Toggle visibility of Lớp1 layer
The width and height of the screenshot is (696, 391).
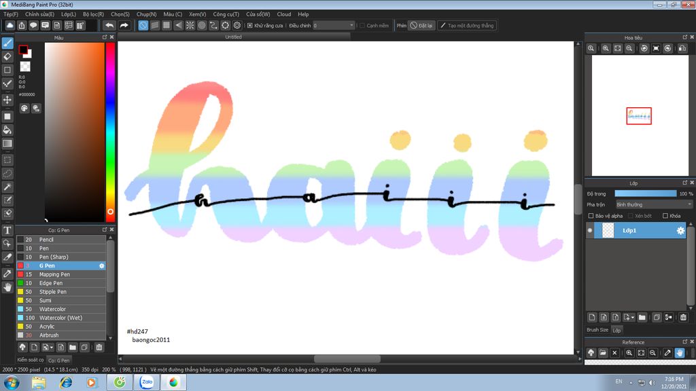click(x=590, y=231)
